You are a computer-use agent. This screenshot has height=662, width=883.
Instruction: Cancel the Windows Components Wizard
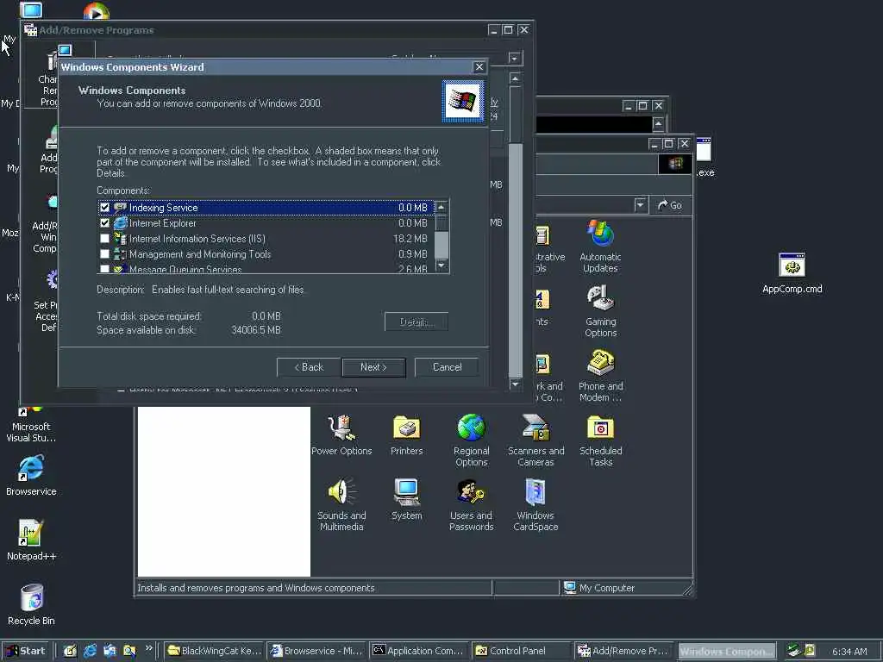447,367
